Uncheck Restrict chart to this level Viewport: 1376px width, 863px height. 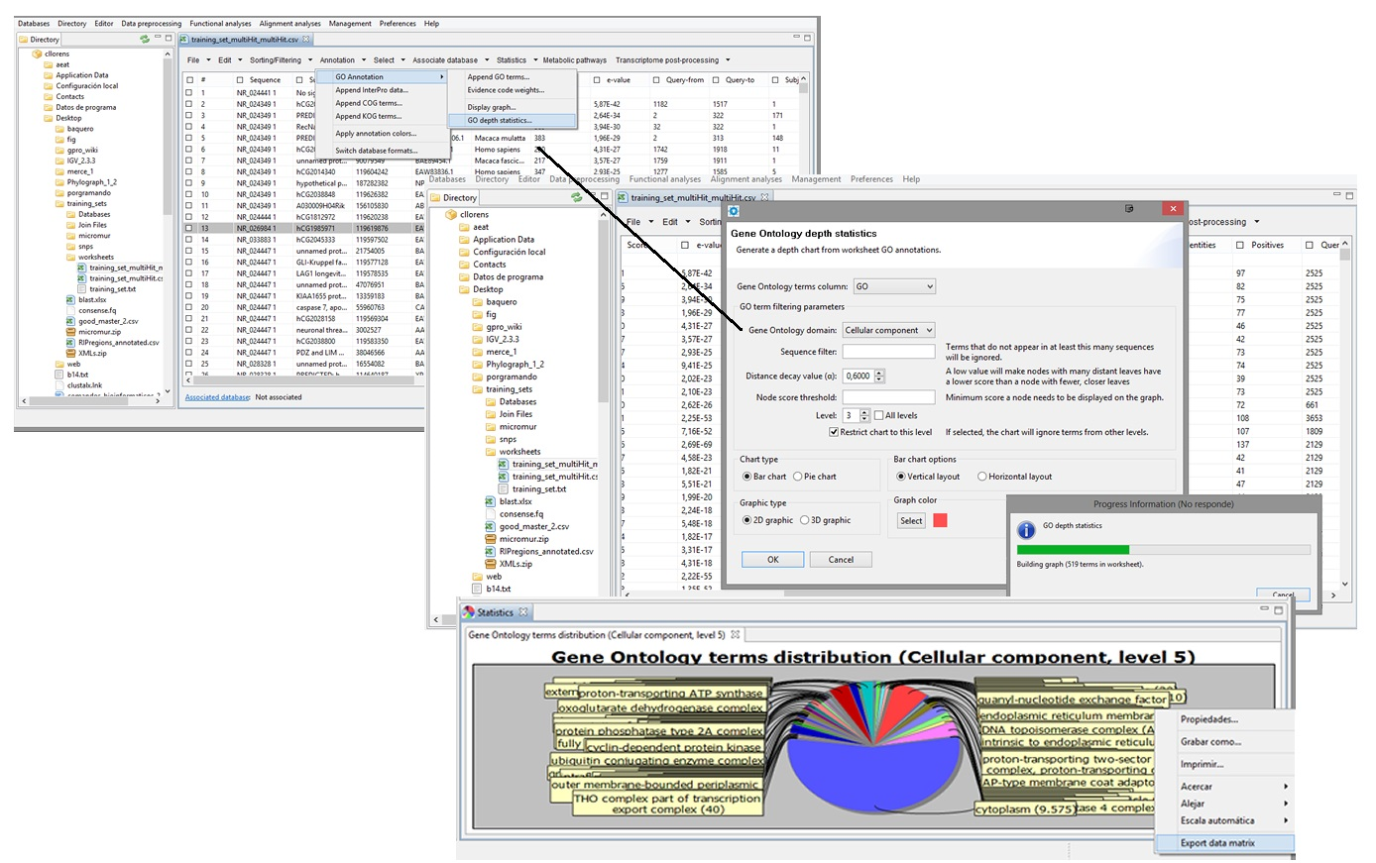(834, 432)
